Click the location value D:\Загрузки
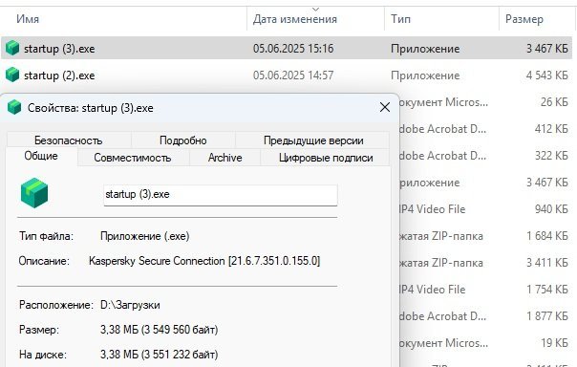This screenshot has width=577, height=367. click(x=130, y=305)
